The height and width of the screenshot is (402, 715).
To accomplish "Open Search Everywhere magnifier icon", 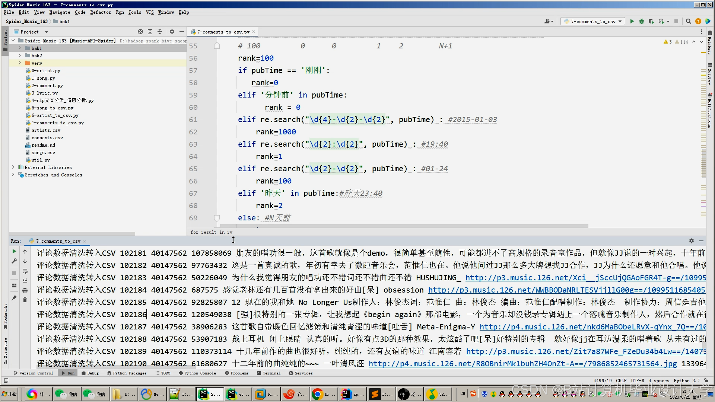I will pos(688,21).
